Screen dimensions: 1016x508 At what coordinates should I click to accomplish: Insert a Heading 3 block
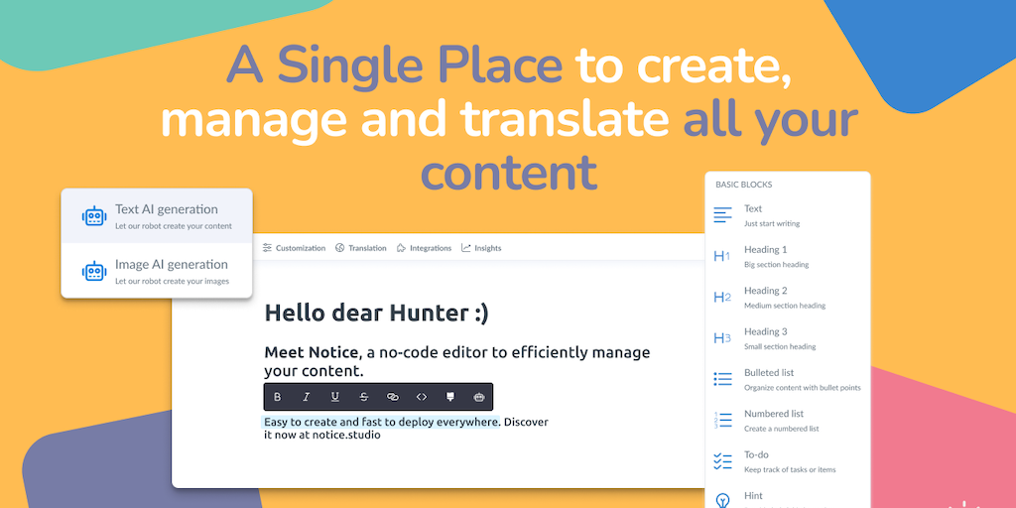click(x=787, y=338)
